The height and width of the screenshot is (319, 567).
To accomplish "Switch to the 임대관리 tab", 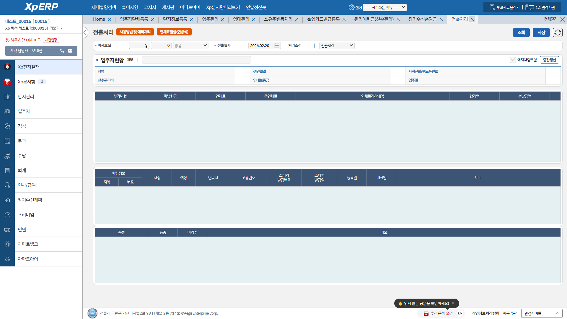I will pos(241,19).
